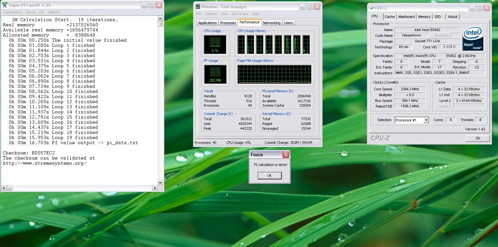Open the Processor #1 selection dropdown
This screenshot has width=498, height=247.
426,120
